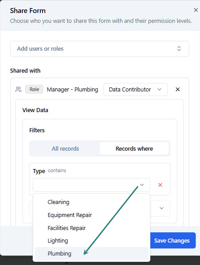Close the Share Form dialog

coord(196,10)
